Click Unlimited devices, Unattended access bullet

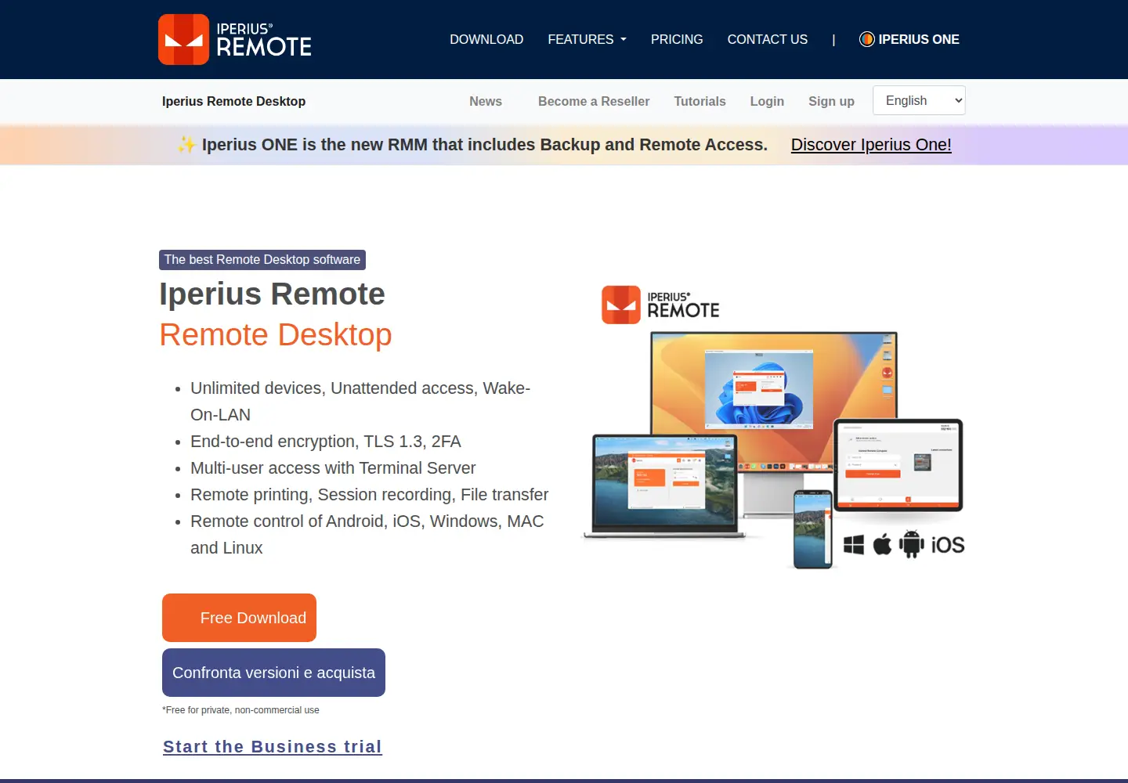[360, 402]
